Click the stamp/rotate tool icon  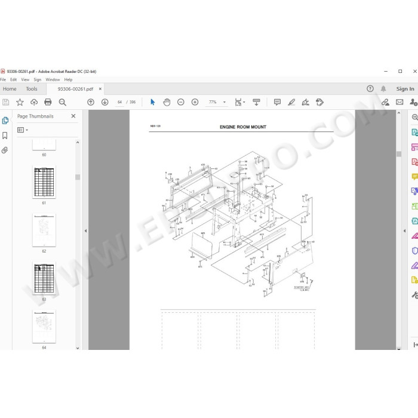(x=319, y=102)
